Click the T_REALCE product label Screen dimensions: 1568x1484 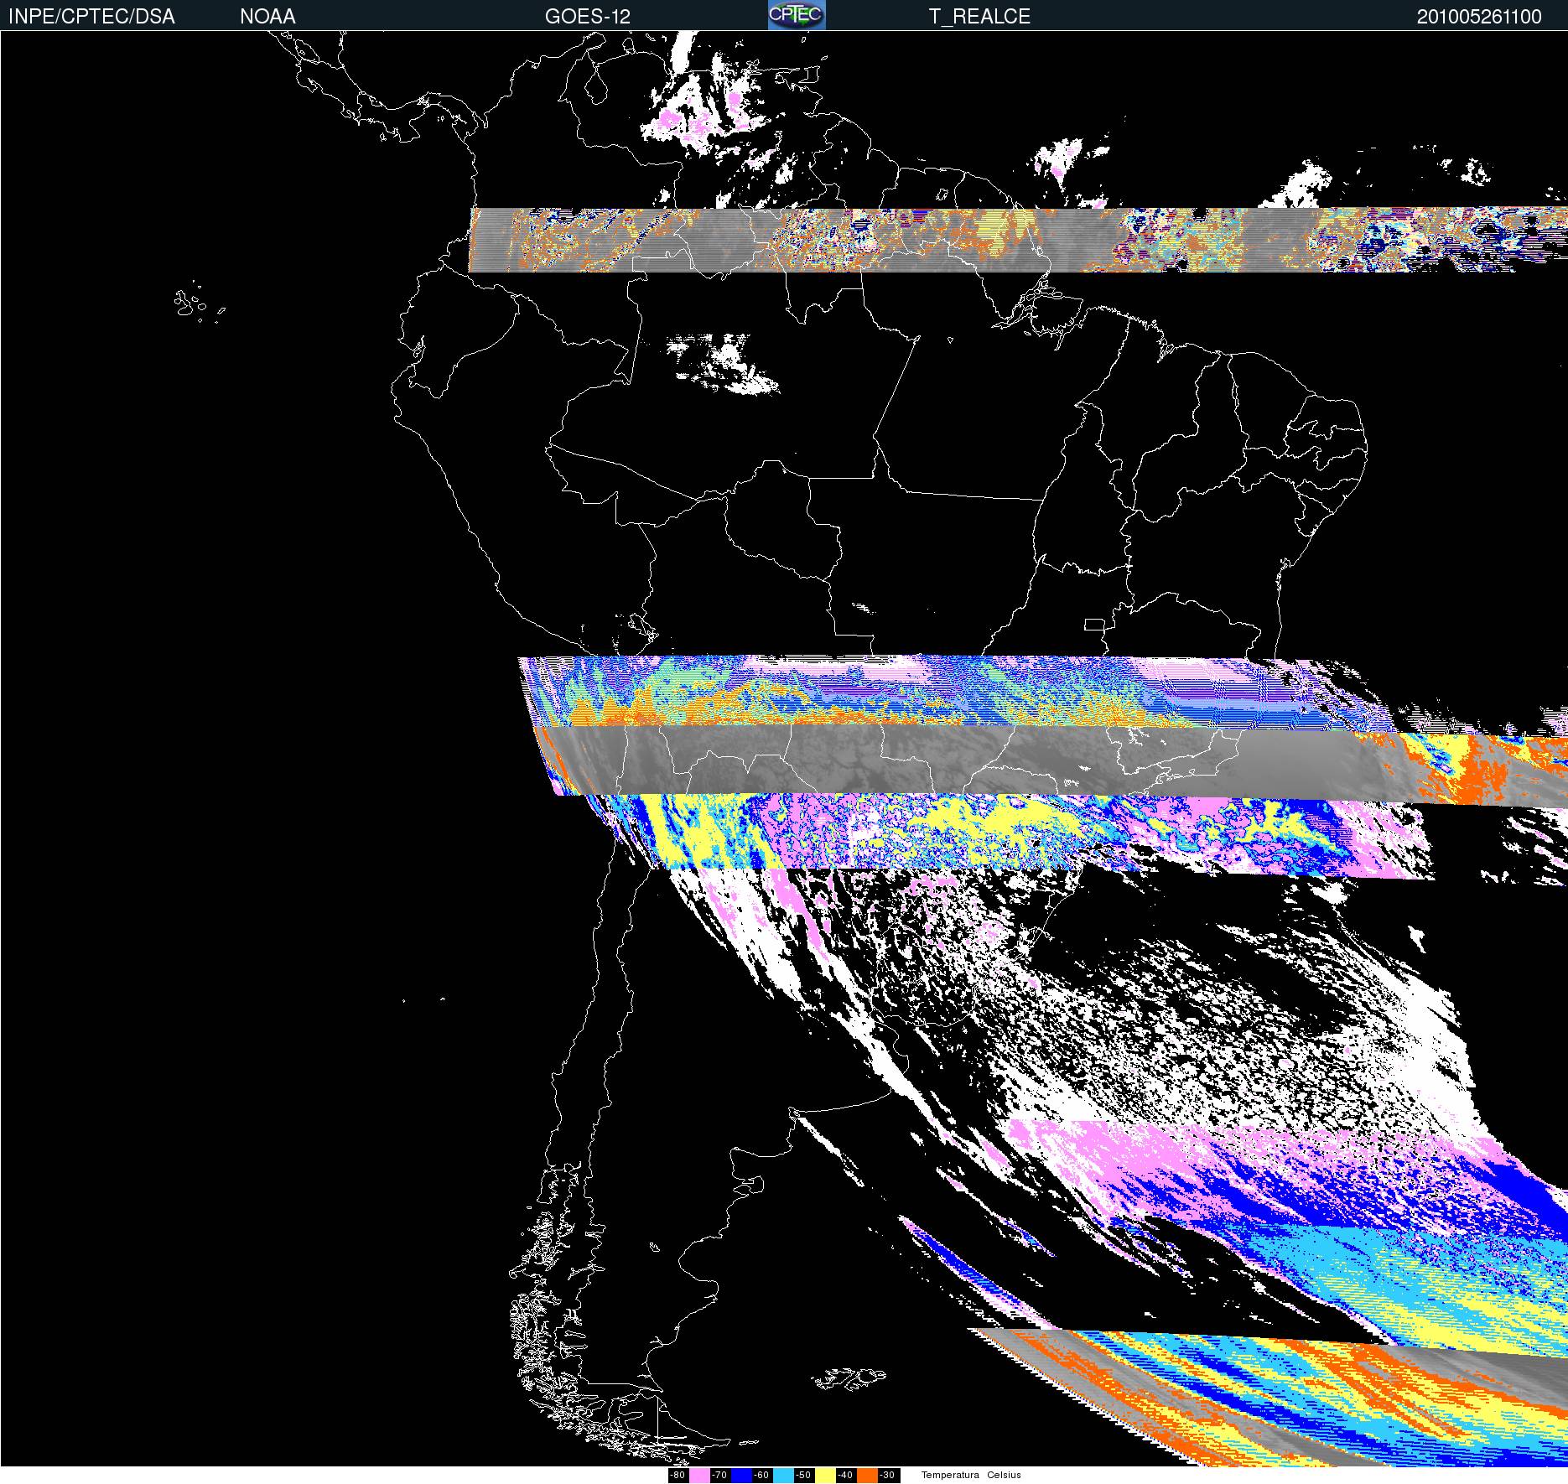[x=979, y=17]
